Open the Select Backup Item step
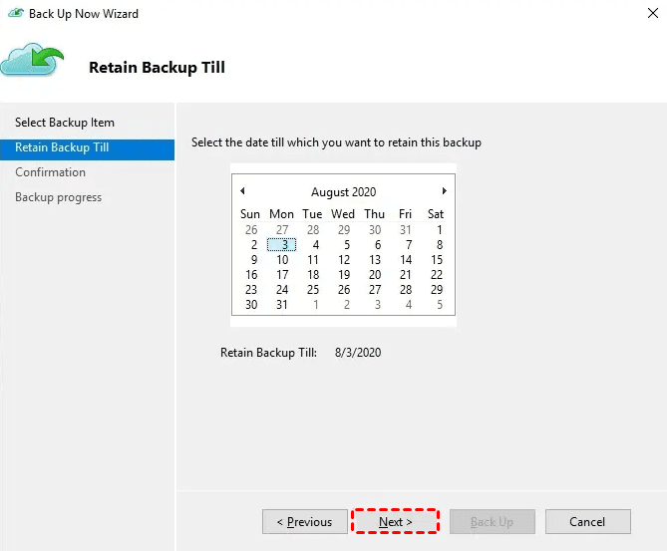Image resolution: width=667 pixels, height=551 pixels. [65, 123]
